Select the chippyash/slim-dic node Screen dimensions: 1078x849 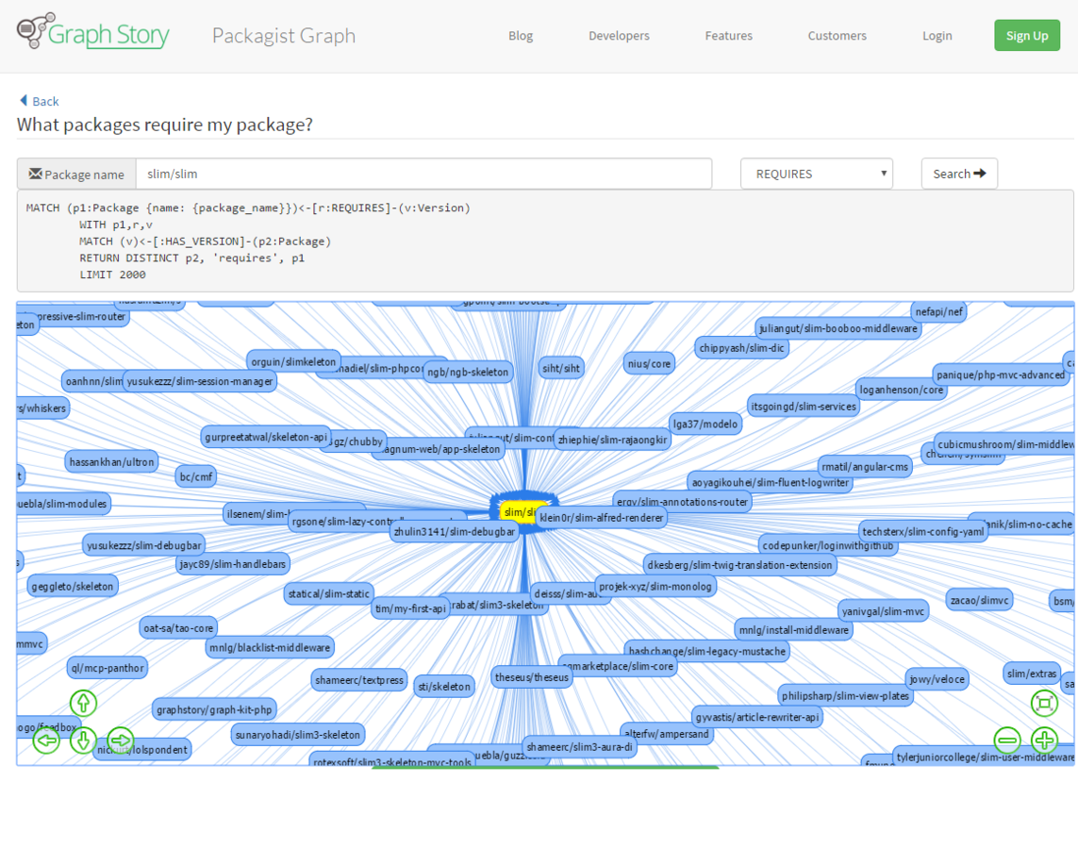741,348
